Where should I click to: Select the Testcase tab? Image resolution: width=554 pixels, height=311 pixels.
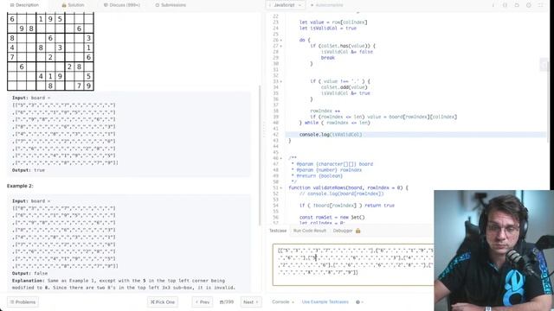point(278,231)
